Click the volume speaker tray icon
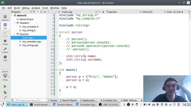This screenshot has width=191, height=107. point(149,104)
